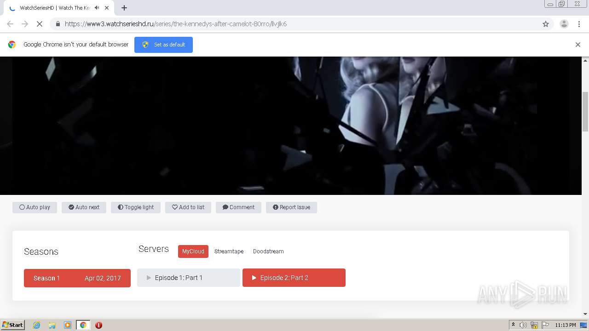589x331 pixels.
Task: Open the volume tray icon
Action: point(523,325)
